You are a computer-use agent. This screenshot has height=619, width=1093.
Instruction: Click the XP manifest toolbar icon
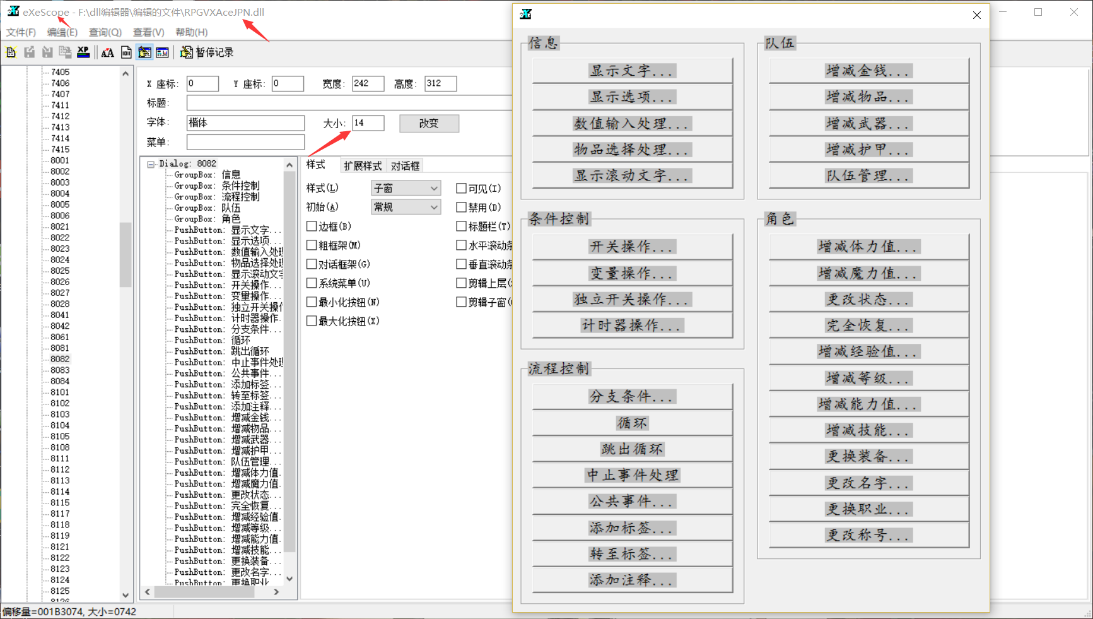(83, 52)
